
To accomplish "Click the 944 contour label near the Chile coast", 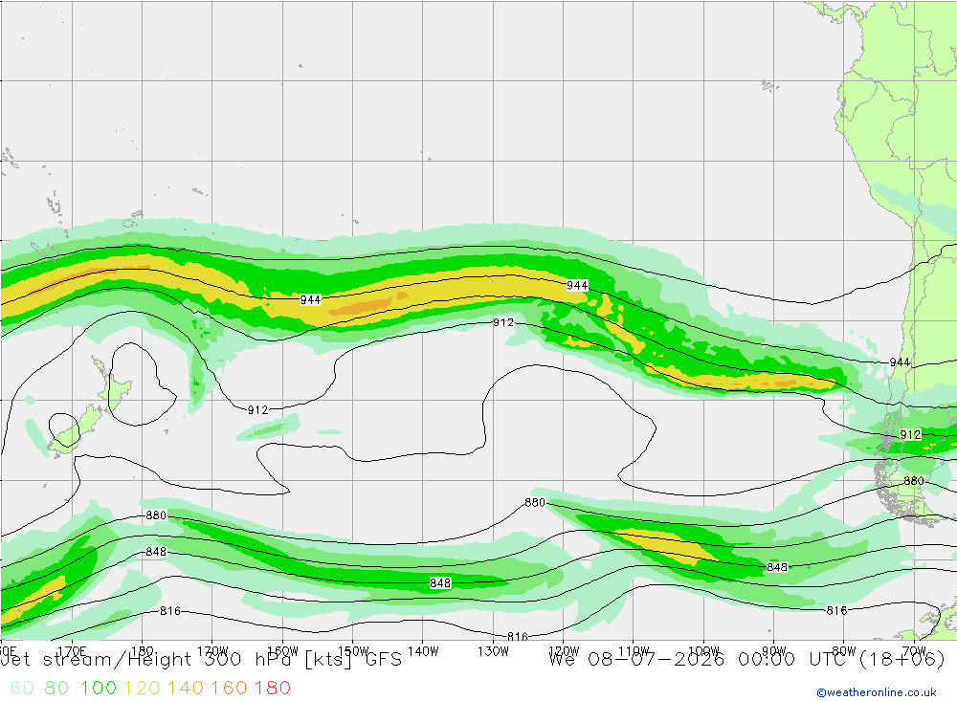I will point(900,362).
